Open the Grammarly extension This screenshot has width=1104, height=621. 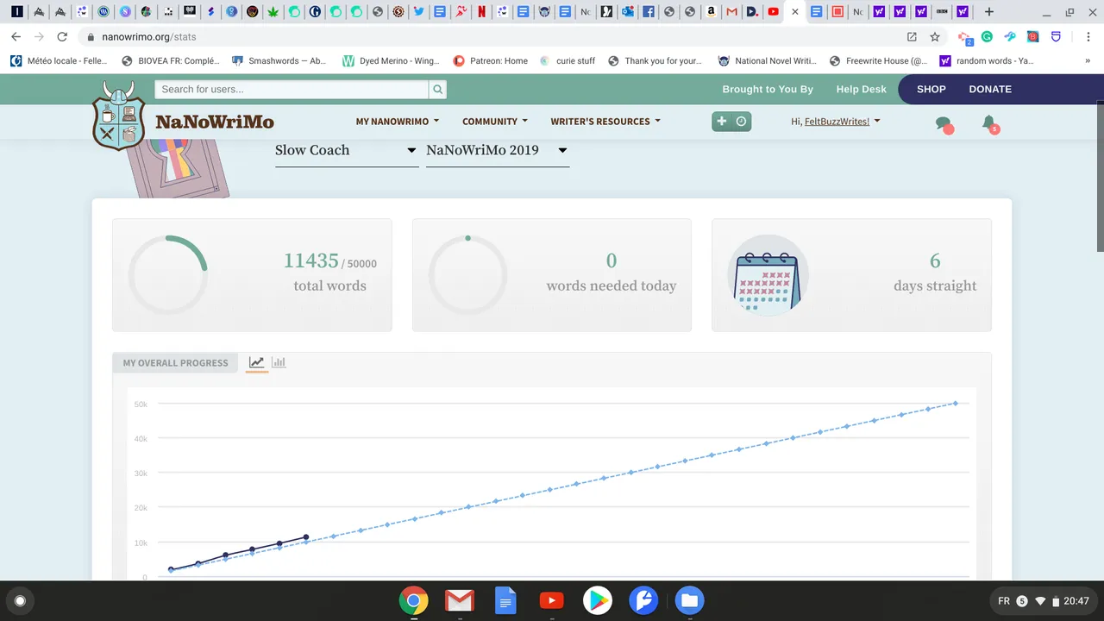coord(987,37)
